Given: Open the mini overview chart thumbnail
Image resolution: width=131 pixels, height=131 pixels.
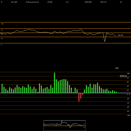Looking at the screenshot, I should click(65, 125).
